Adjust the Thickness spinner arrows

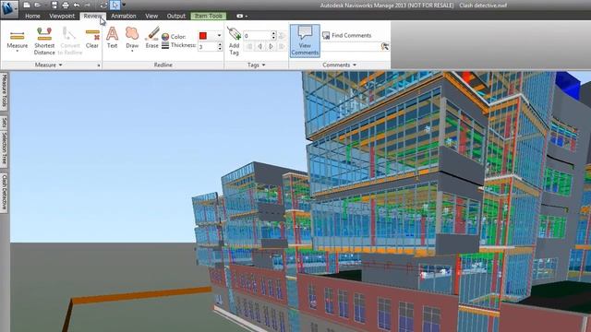(220, 47)
